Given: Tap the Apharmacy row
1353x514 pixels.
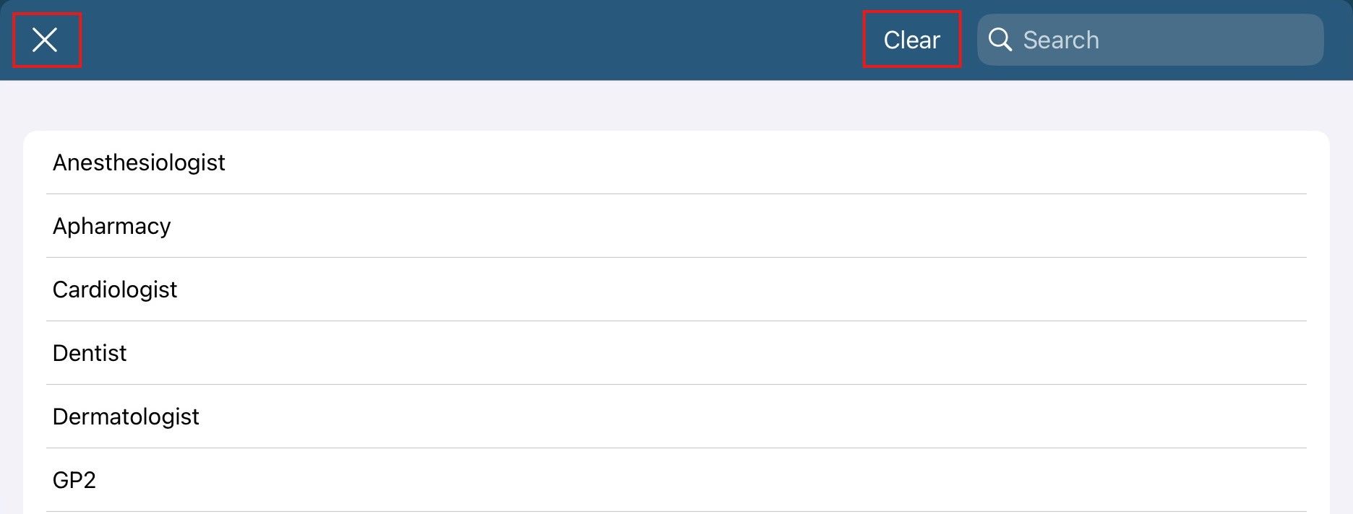Looking at the screenshot, I should pos(676,226).
